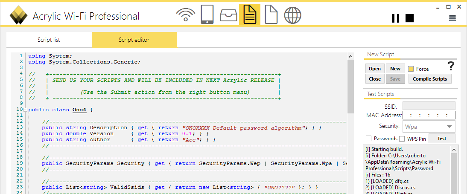Click the New Script section header
Image resolution: width=467 pixels, height=194 pixels.
click(381, 55)
